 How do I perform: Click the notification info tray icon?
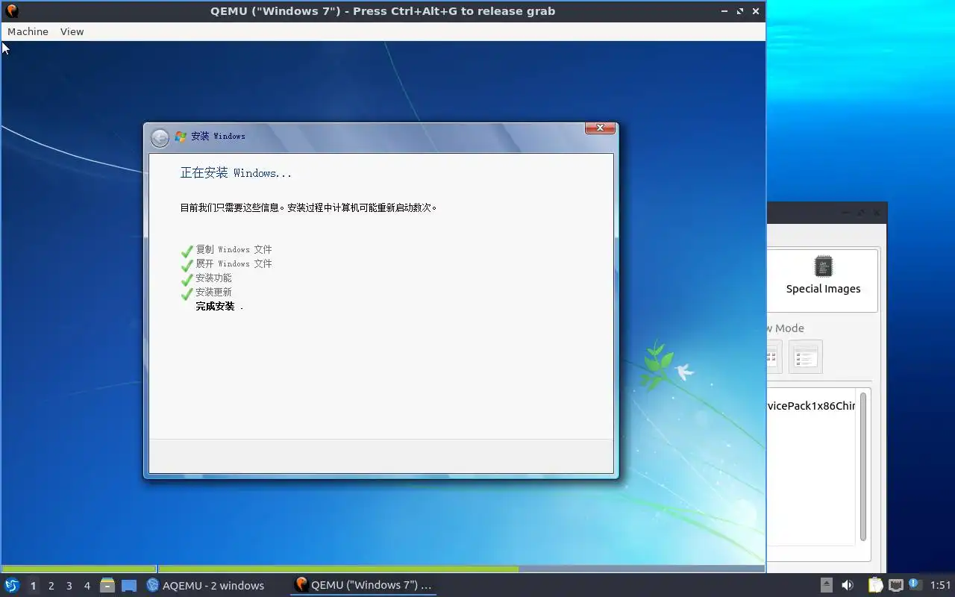coord(915,584)
